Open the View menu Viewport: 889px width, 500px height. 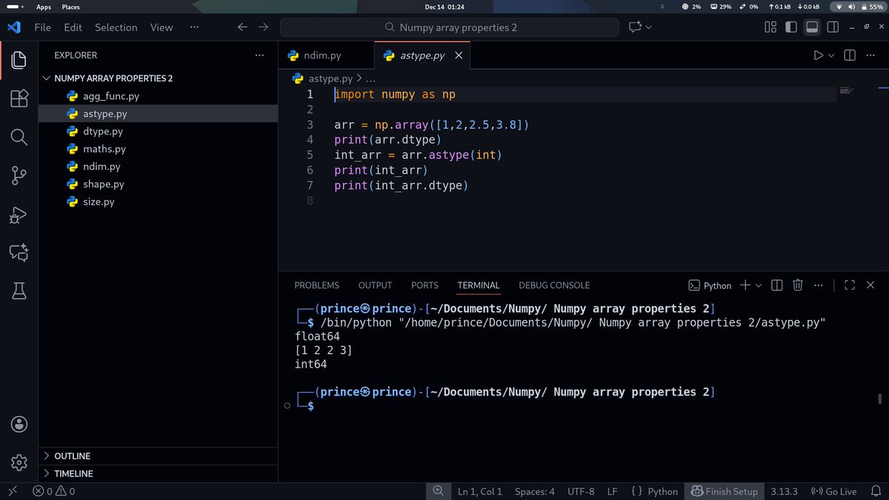[162, 27]
